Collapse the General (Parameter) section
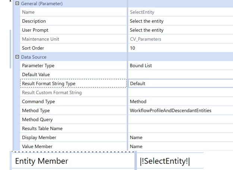 click(x=17, y=3)
